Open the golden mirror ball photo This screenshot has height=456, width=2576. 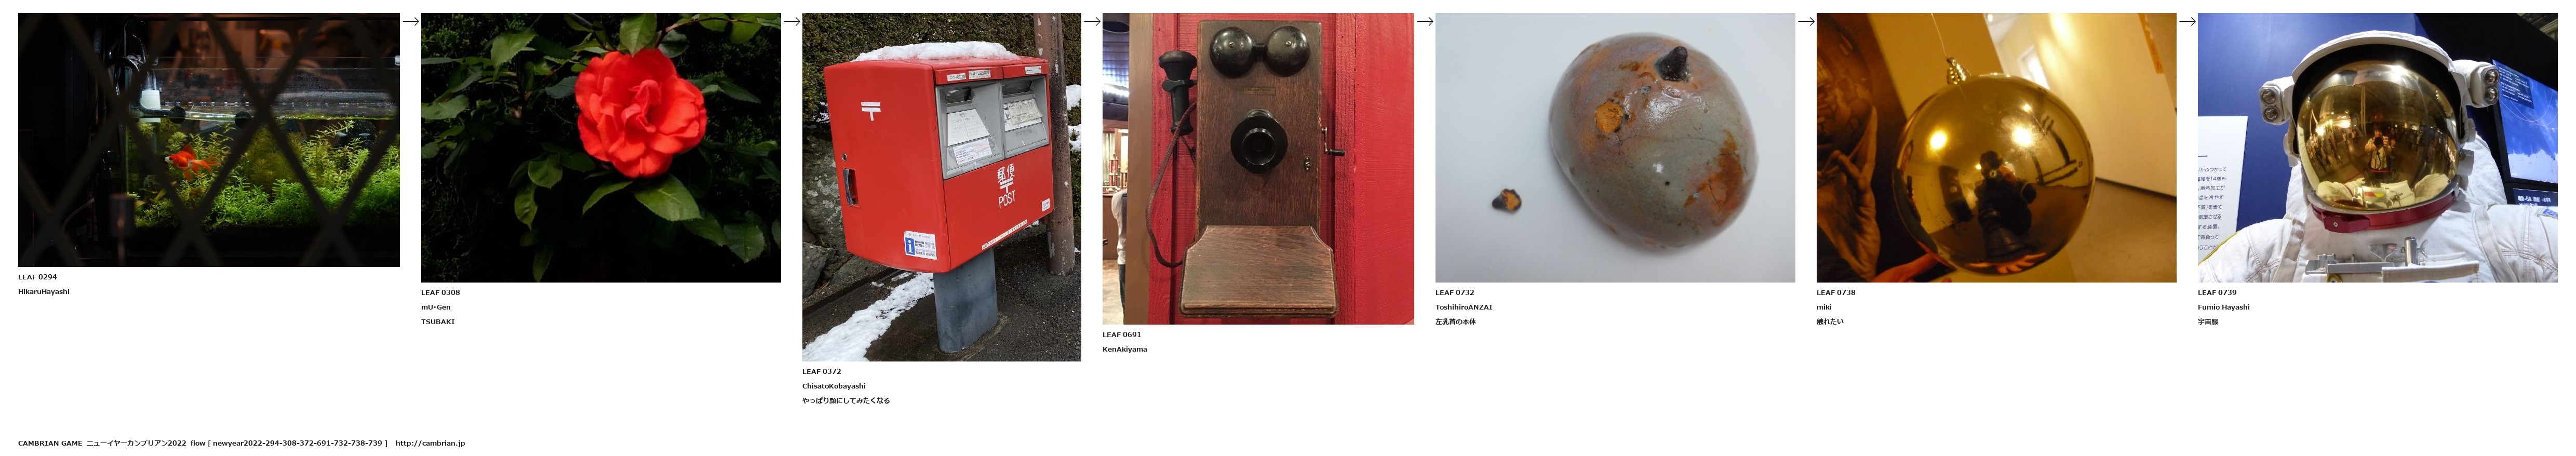pyautogui.click(x=1996, y=148)
